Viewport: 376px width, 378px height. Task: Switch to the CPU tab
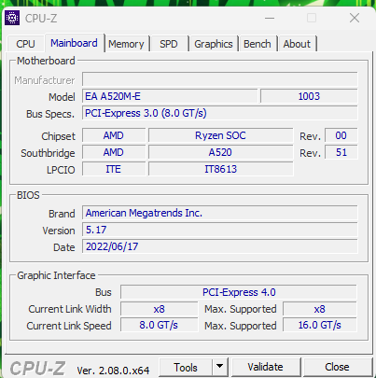pos(25,44)
